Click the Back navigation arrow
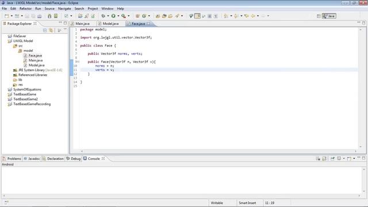Viewport: 368px width, 207px height. (x=253, y=16)
